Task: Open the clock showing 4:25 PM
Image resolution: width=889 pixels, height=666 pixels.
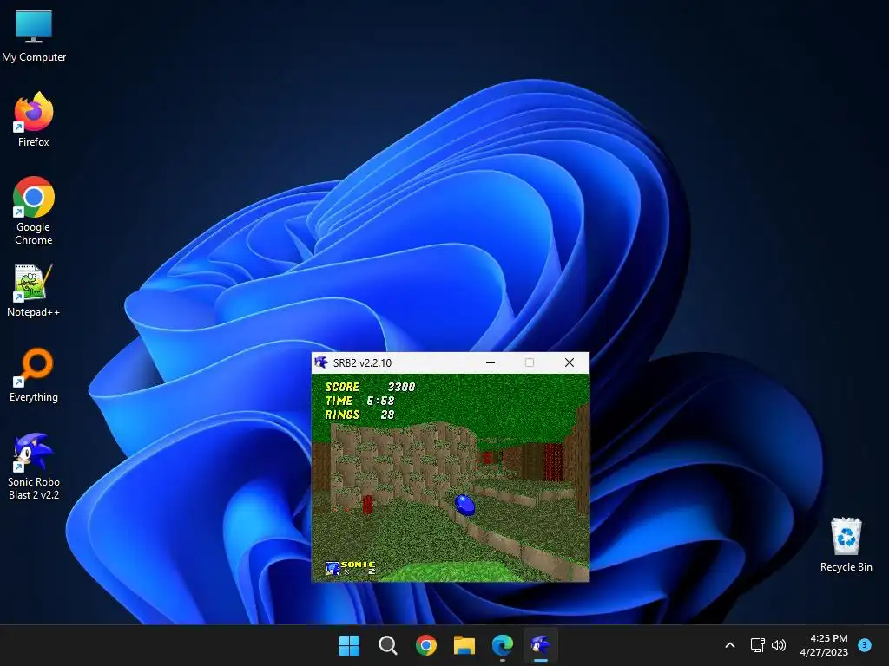Action: (824, 645)
